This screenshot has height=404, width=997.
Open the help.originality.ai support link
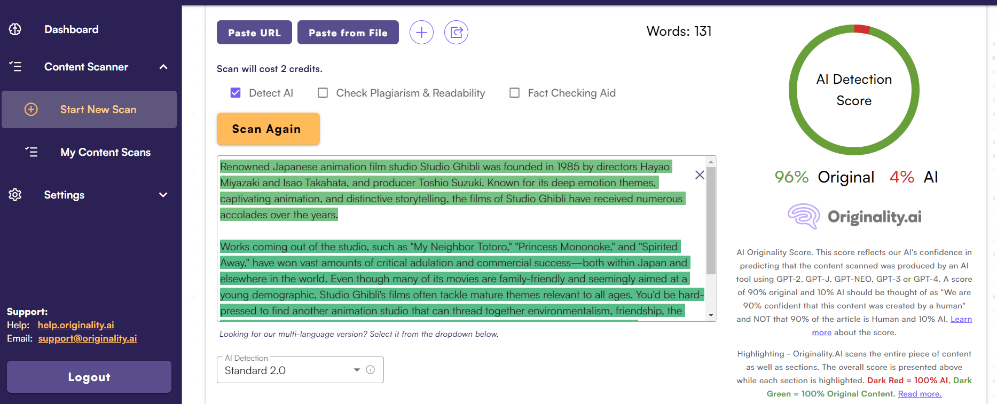(x=76, y=325)
